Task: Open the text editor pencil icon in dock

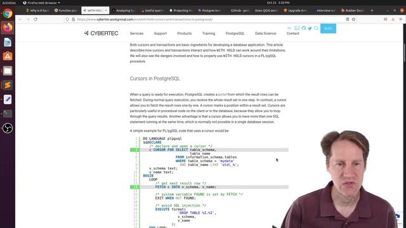Action: click(8, 99)
